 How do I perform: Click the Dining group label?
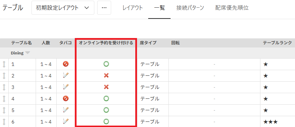(x=17, y=53)
